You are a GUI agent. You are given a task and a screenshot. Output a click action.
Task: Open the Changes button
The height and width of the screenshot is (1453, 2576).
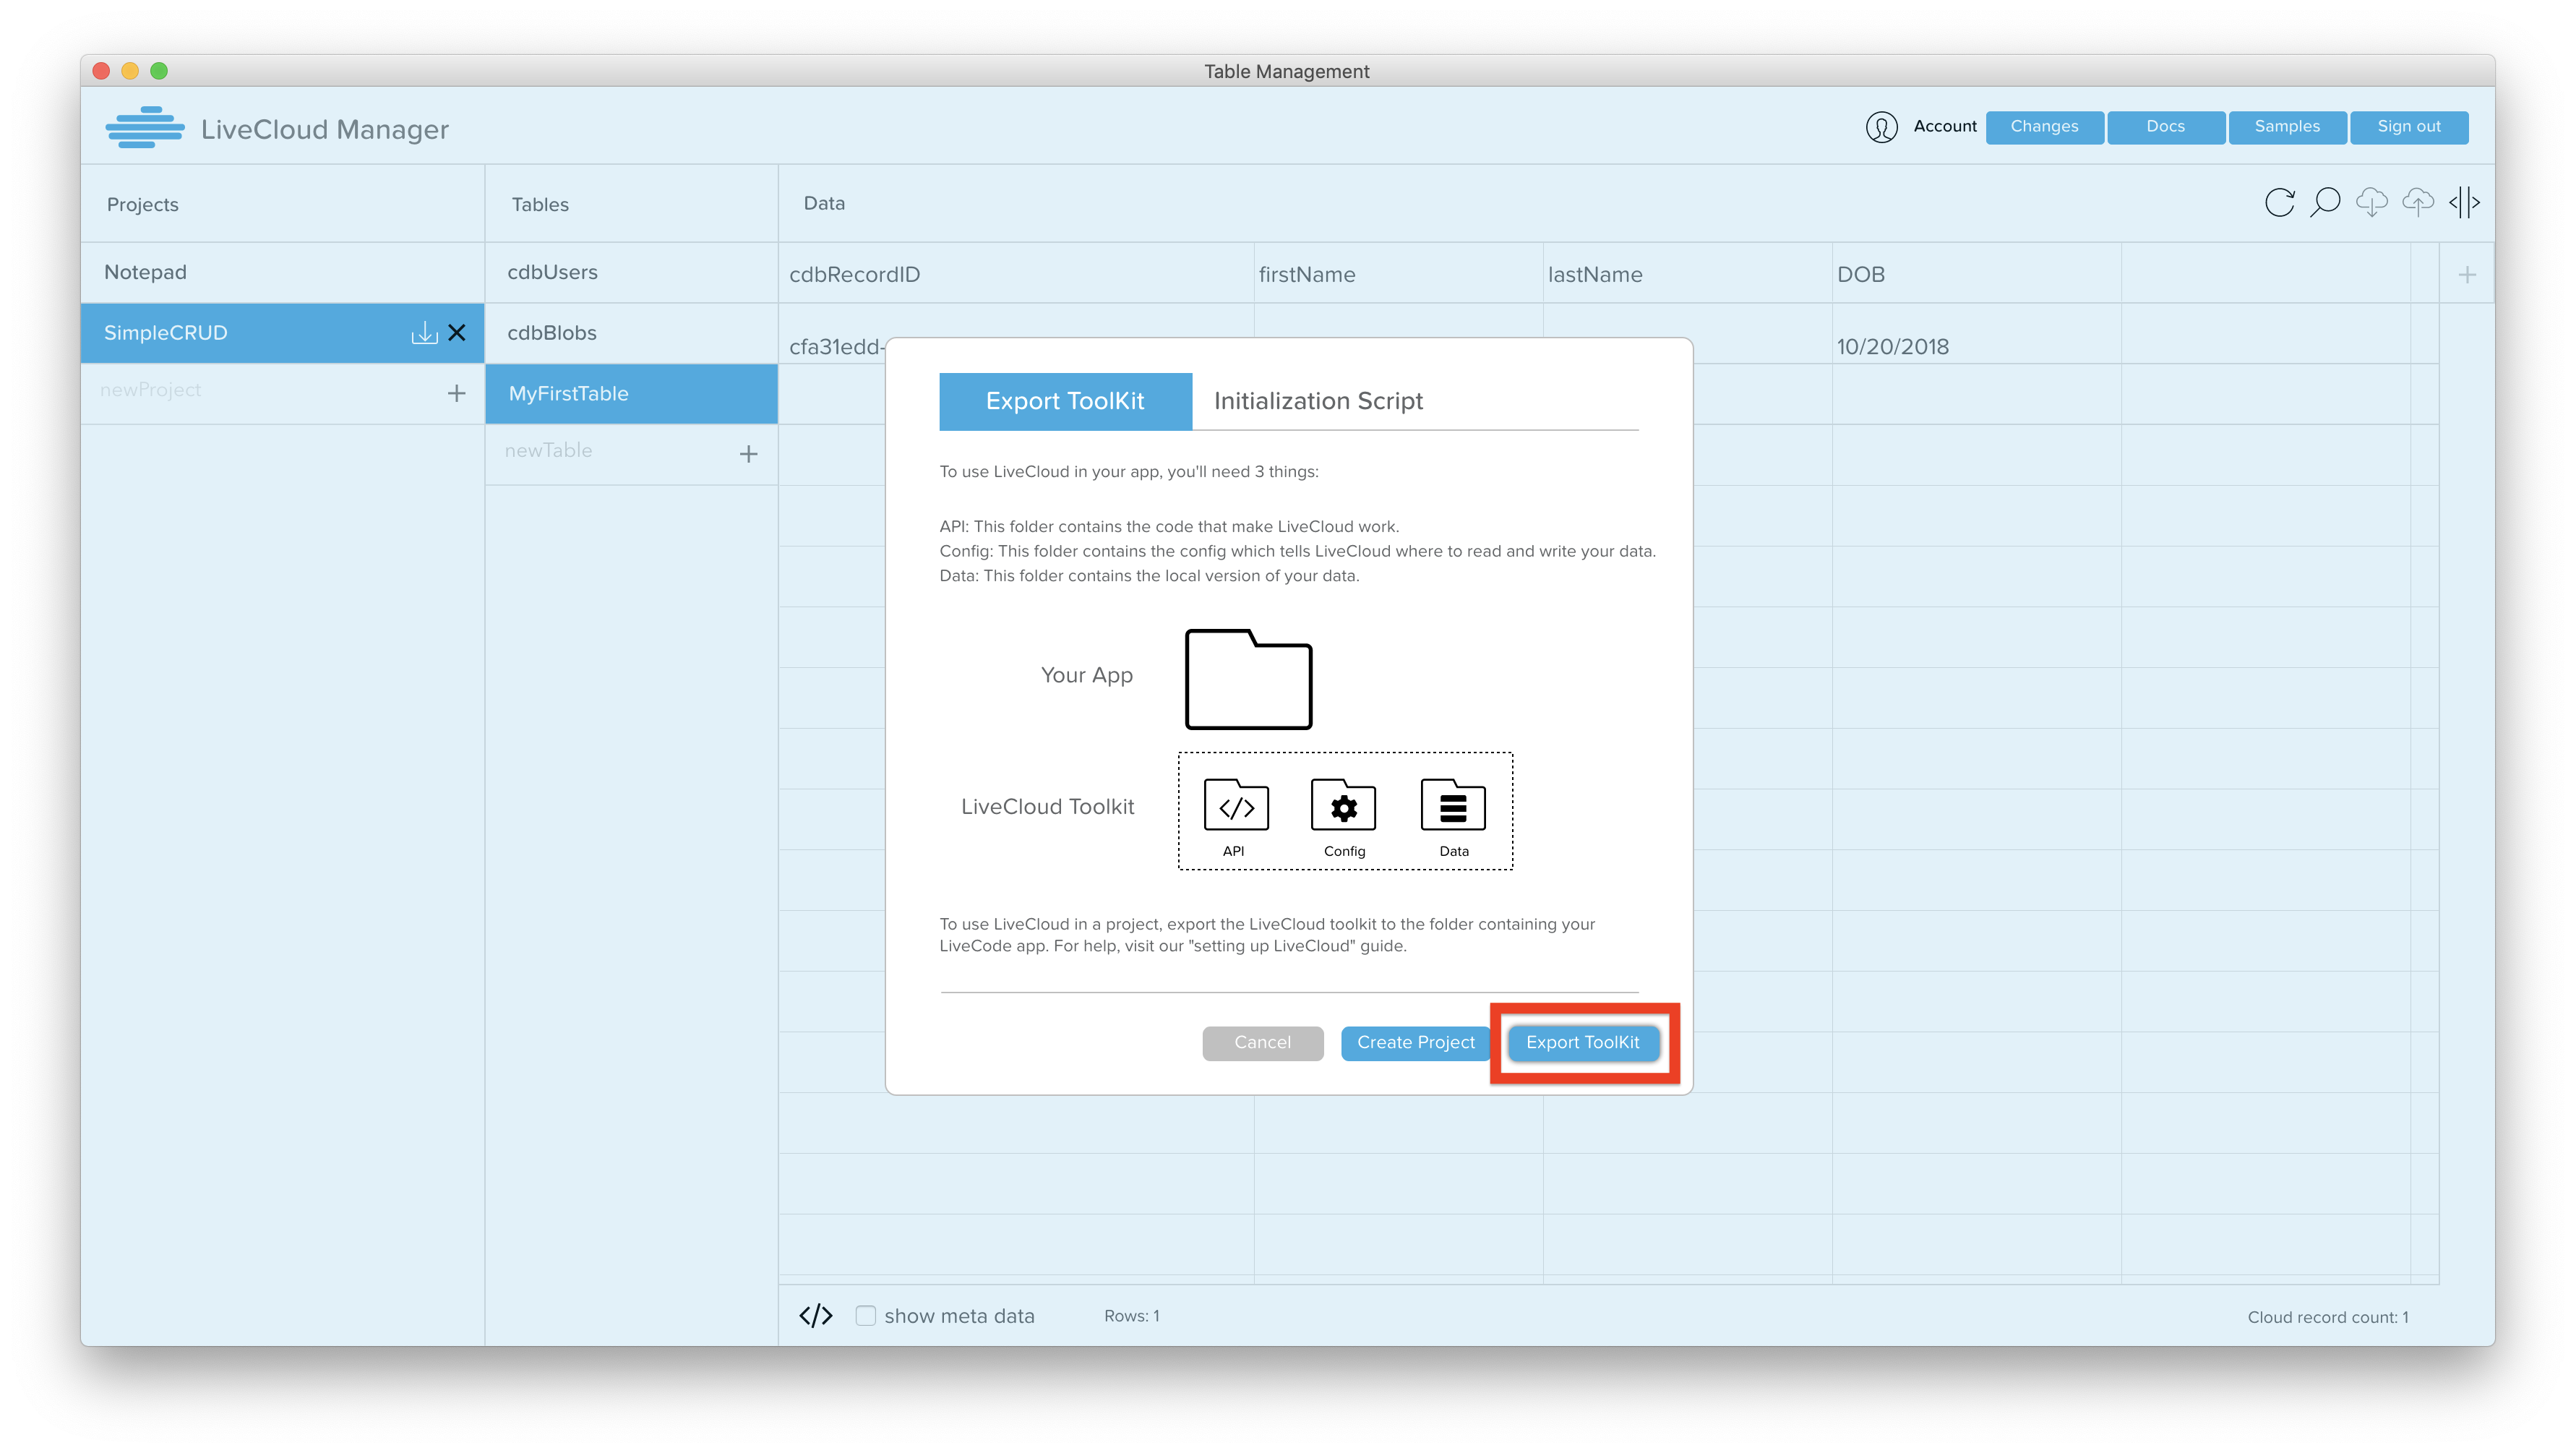tap(2044, 127)
